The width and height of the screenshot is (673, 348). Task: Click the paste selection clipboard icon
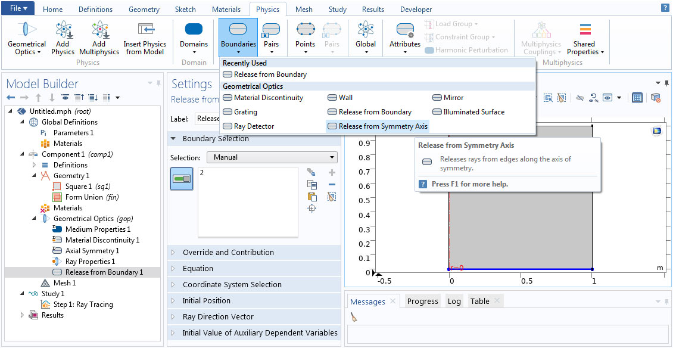311,196
